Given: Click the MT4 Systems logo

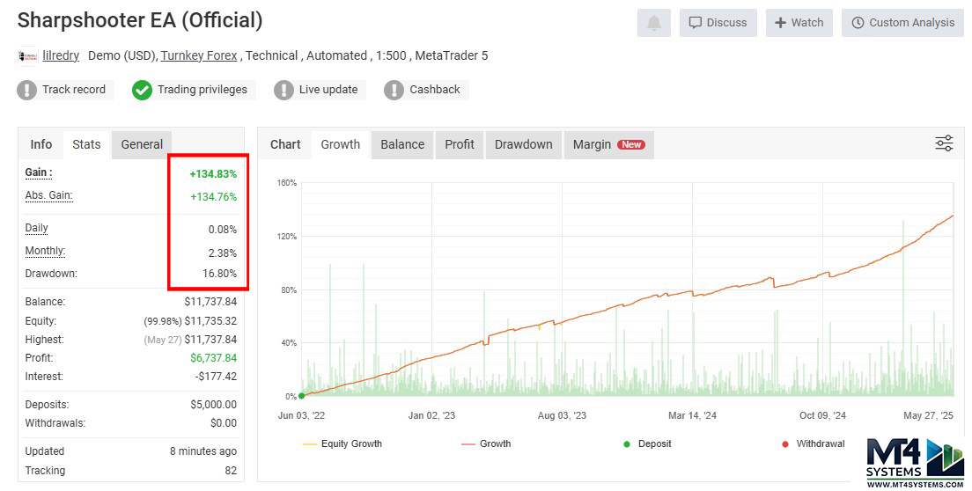Looking at the screenshot, I should click(x=916, y=461).
